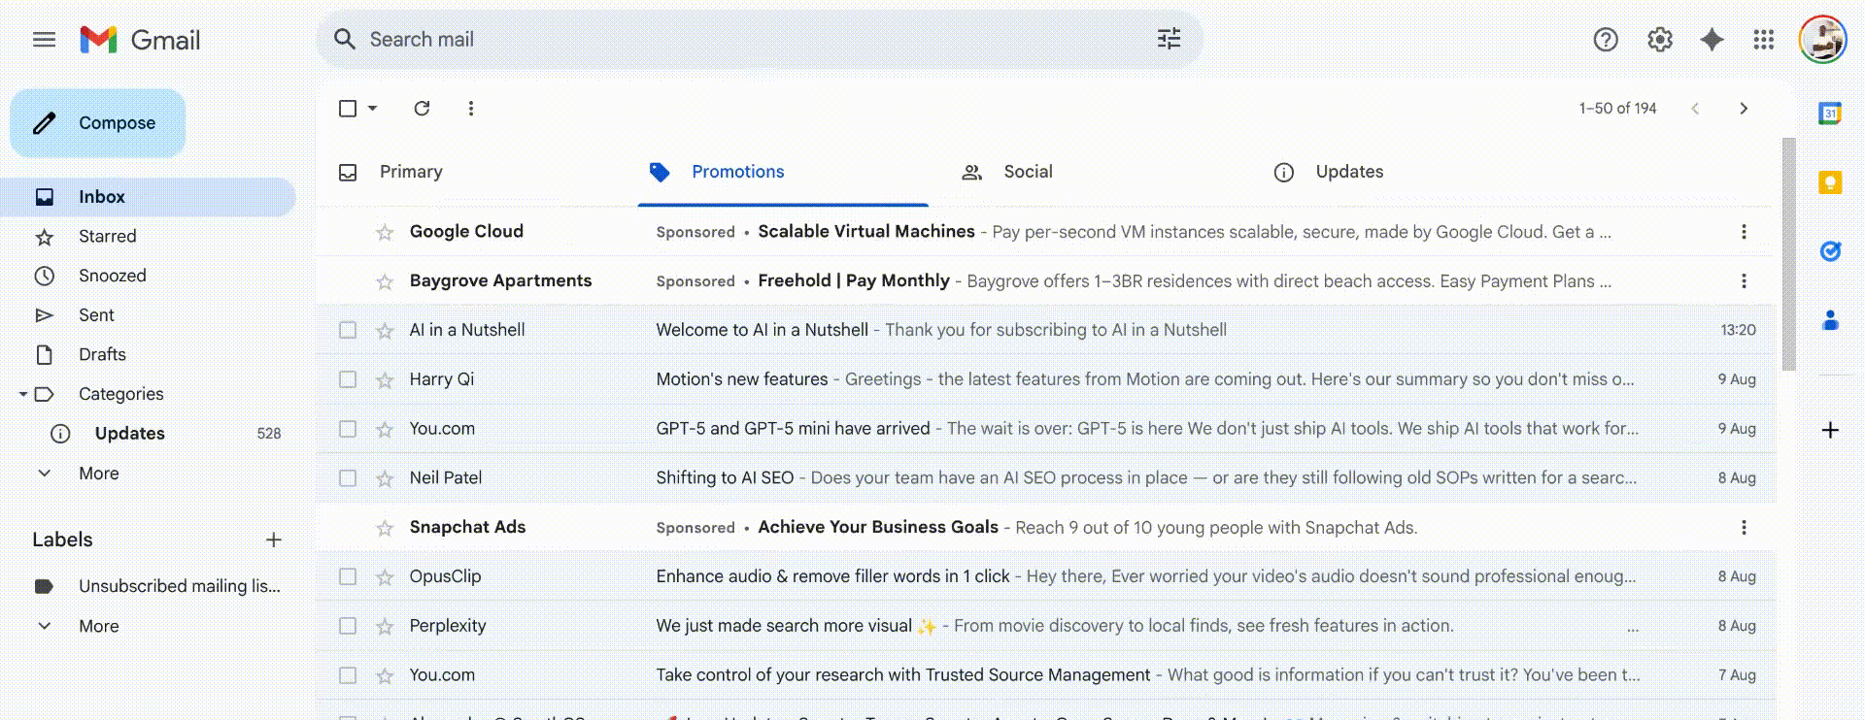Open Settings gear icon

click(x=1660, y=40)
